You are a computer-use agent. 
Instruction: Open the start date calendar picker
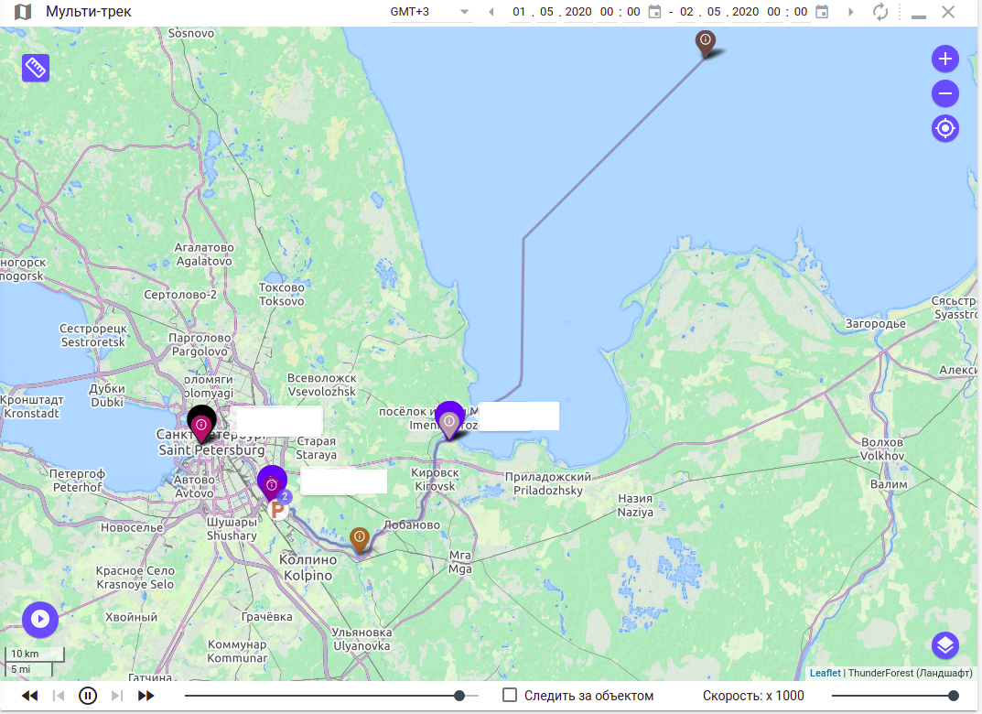654,12
